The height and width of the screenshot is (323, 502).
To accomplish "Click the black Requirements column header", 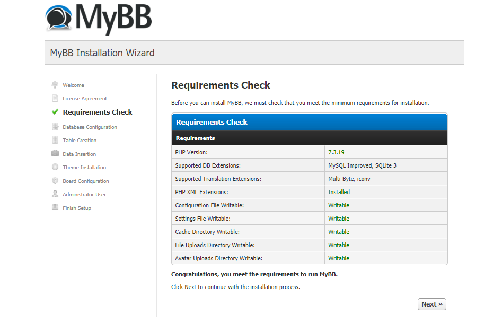I will [309, 138].
